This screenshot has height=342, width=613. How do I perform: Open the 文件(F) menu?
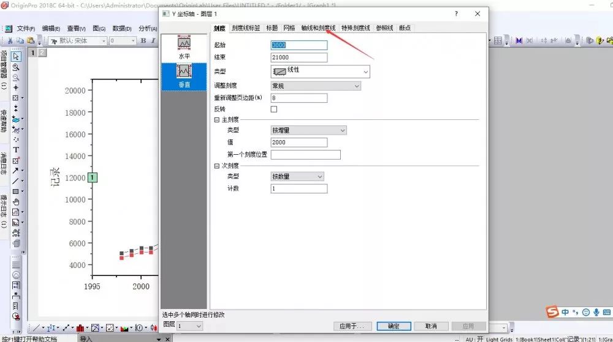pos(26,29)
